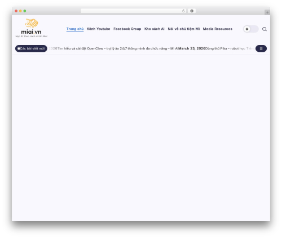The width and height of the screenshot is (282, 238).
Task: Go to Facebook Group page
Action: [127, 29]
